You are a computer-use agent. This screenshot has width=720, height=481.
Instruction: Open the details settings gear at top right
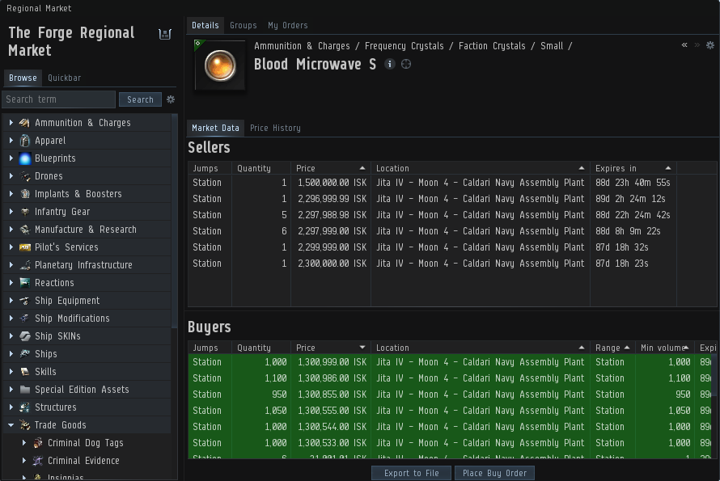710,46
